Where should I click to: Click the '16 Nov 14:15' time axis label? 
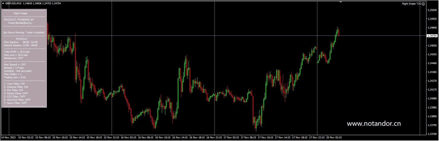pyautogui.click(x=180, y=138)
